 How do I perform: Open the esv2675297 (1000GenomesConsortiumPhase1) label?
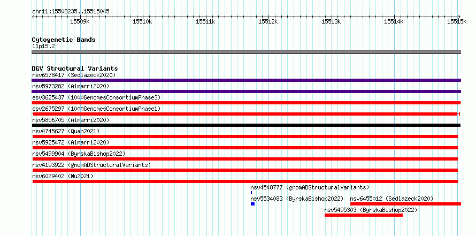(96, 109)
